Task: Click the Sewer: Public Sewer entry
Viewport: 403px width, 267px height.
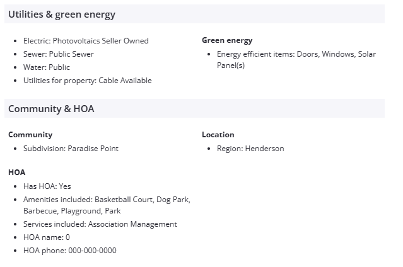Action: 58,54
